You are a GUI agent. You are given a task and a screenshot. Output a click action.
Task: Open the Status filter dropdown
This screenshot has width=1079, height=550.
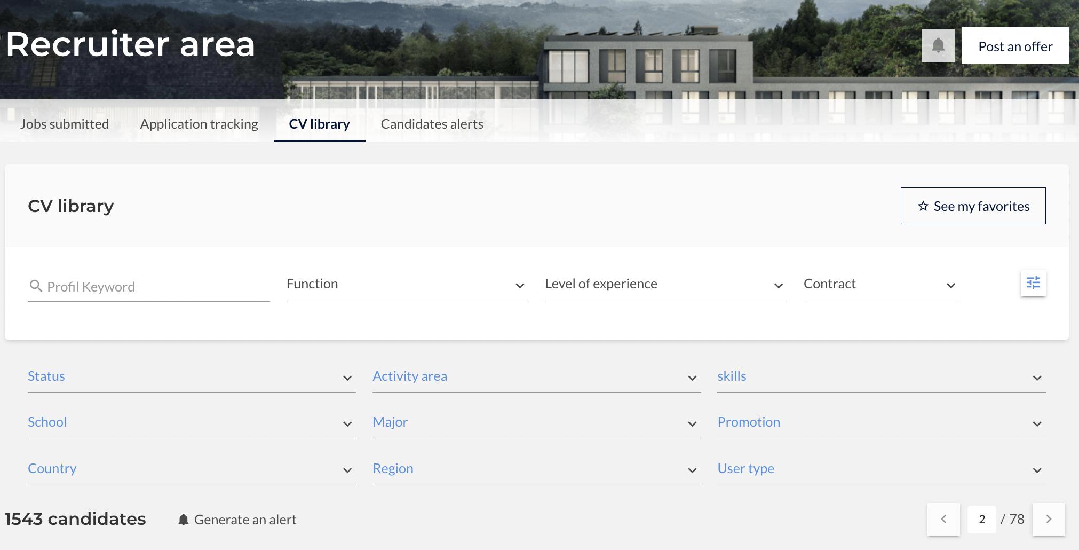pyautogui.click(x=192, y=377)
